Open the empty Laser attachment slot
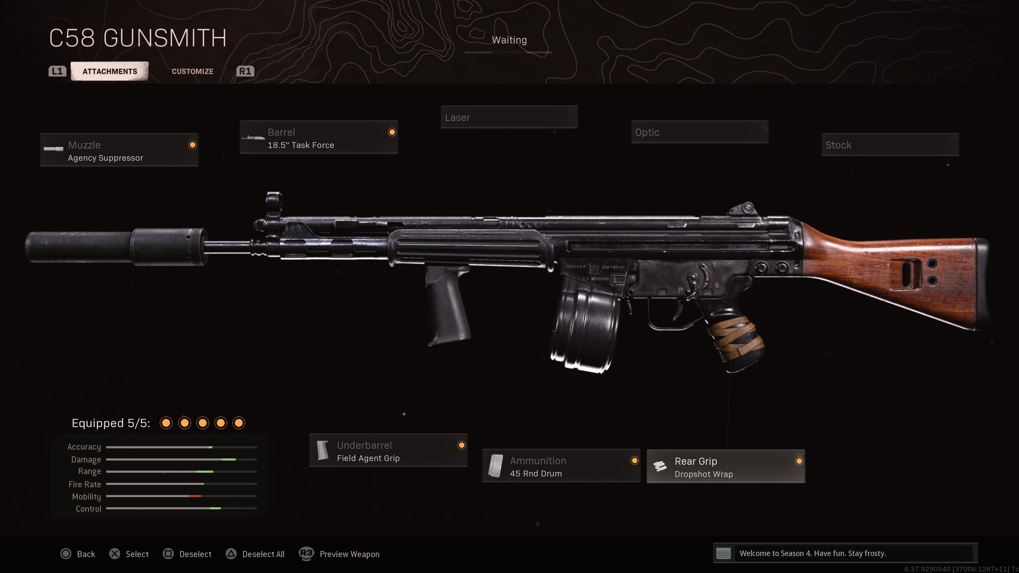The image size is (1019, 573). 509,117
